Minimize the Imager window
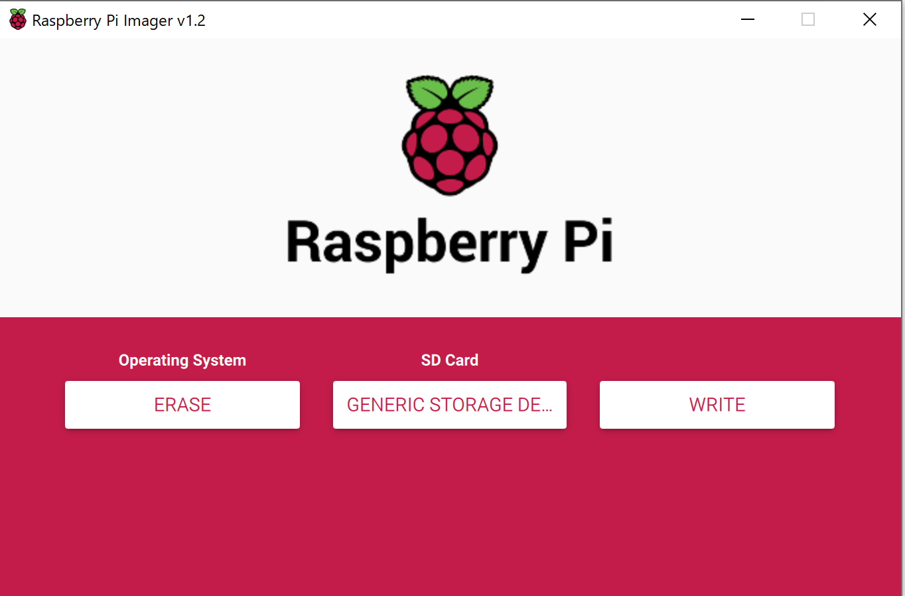Screen dimensions: 905x596 748,20
